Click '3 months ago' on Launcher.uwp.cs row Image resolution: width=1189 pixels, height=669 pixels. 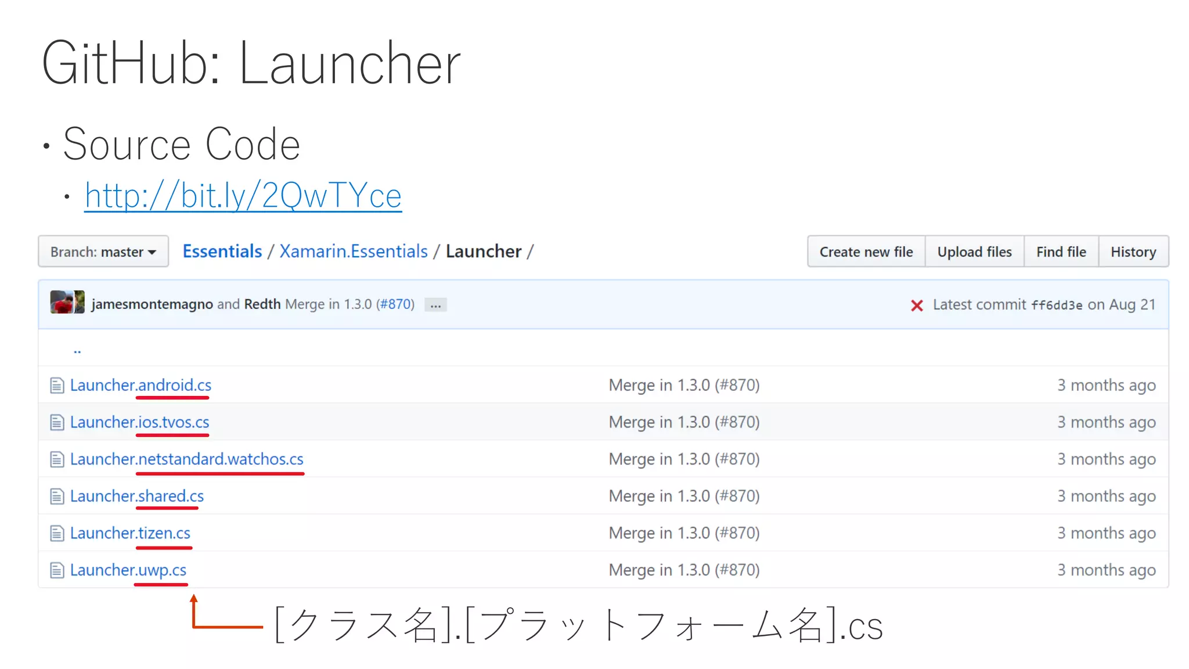1106,570
